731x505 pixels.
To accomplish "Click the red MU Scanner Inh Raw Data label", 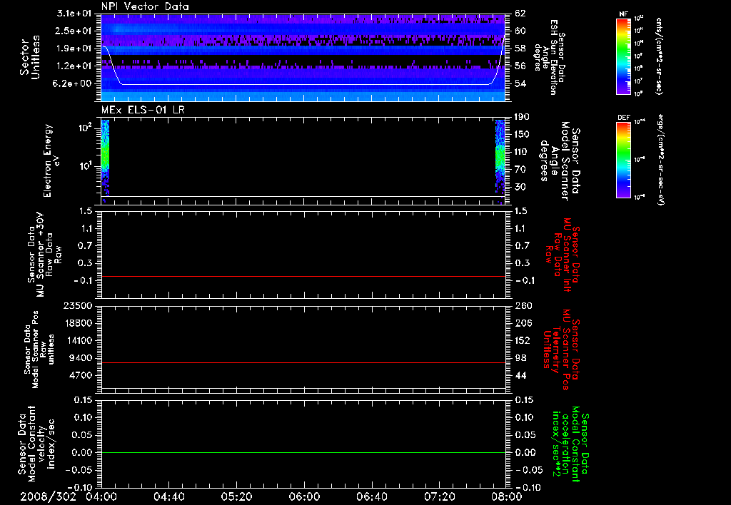I will (x=562, y=255).
